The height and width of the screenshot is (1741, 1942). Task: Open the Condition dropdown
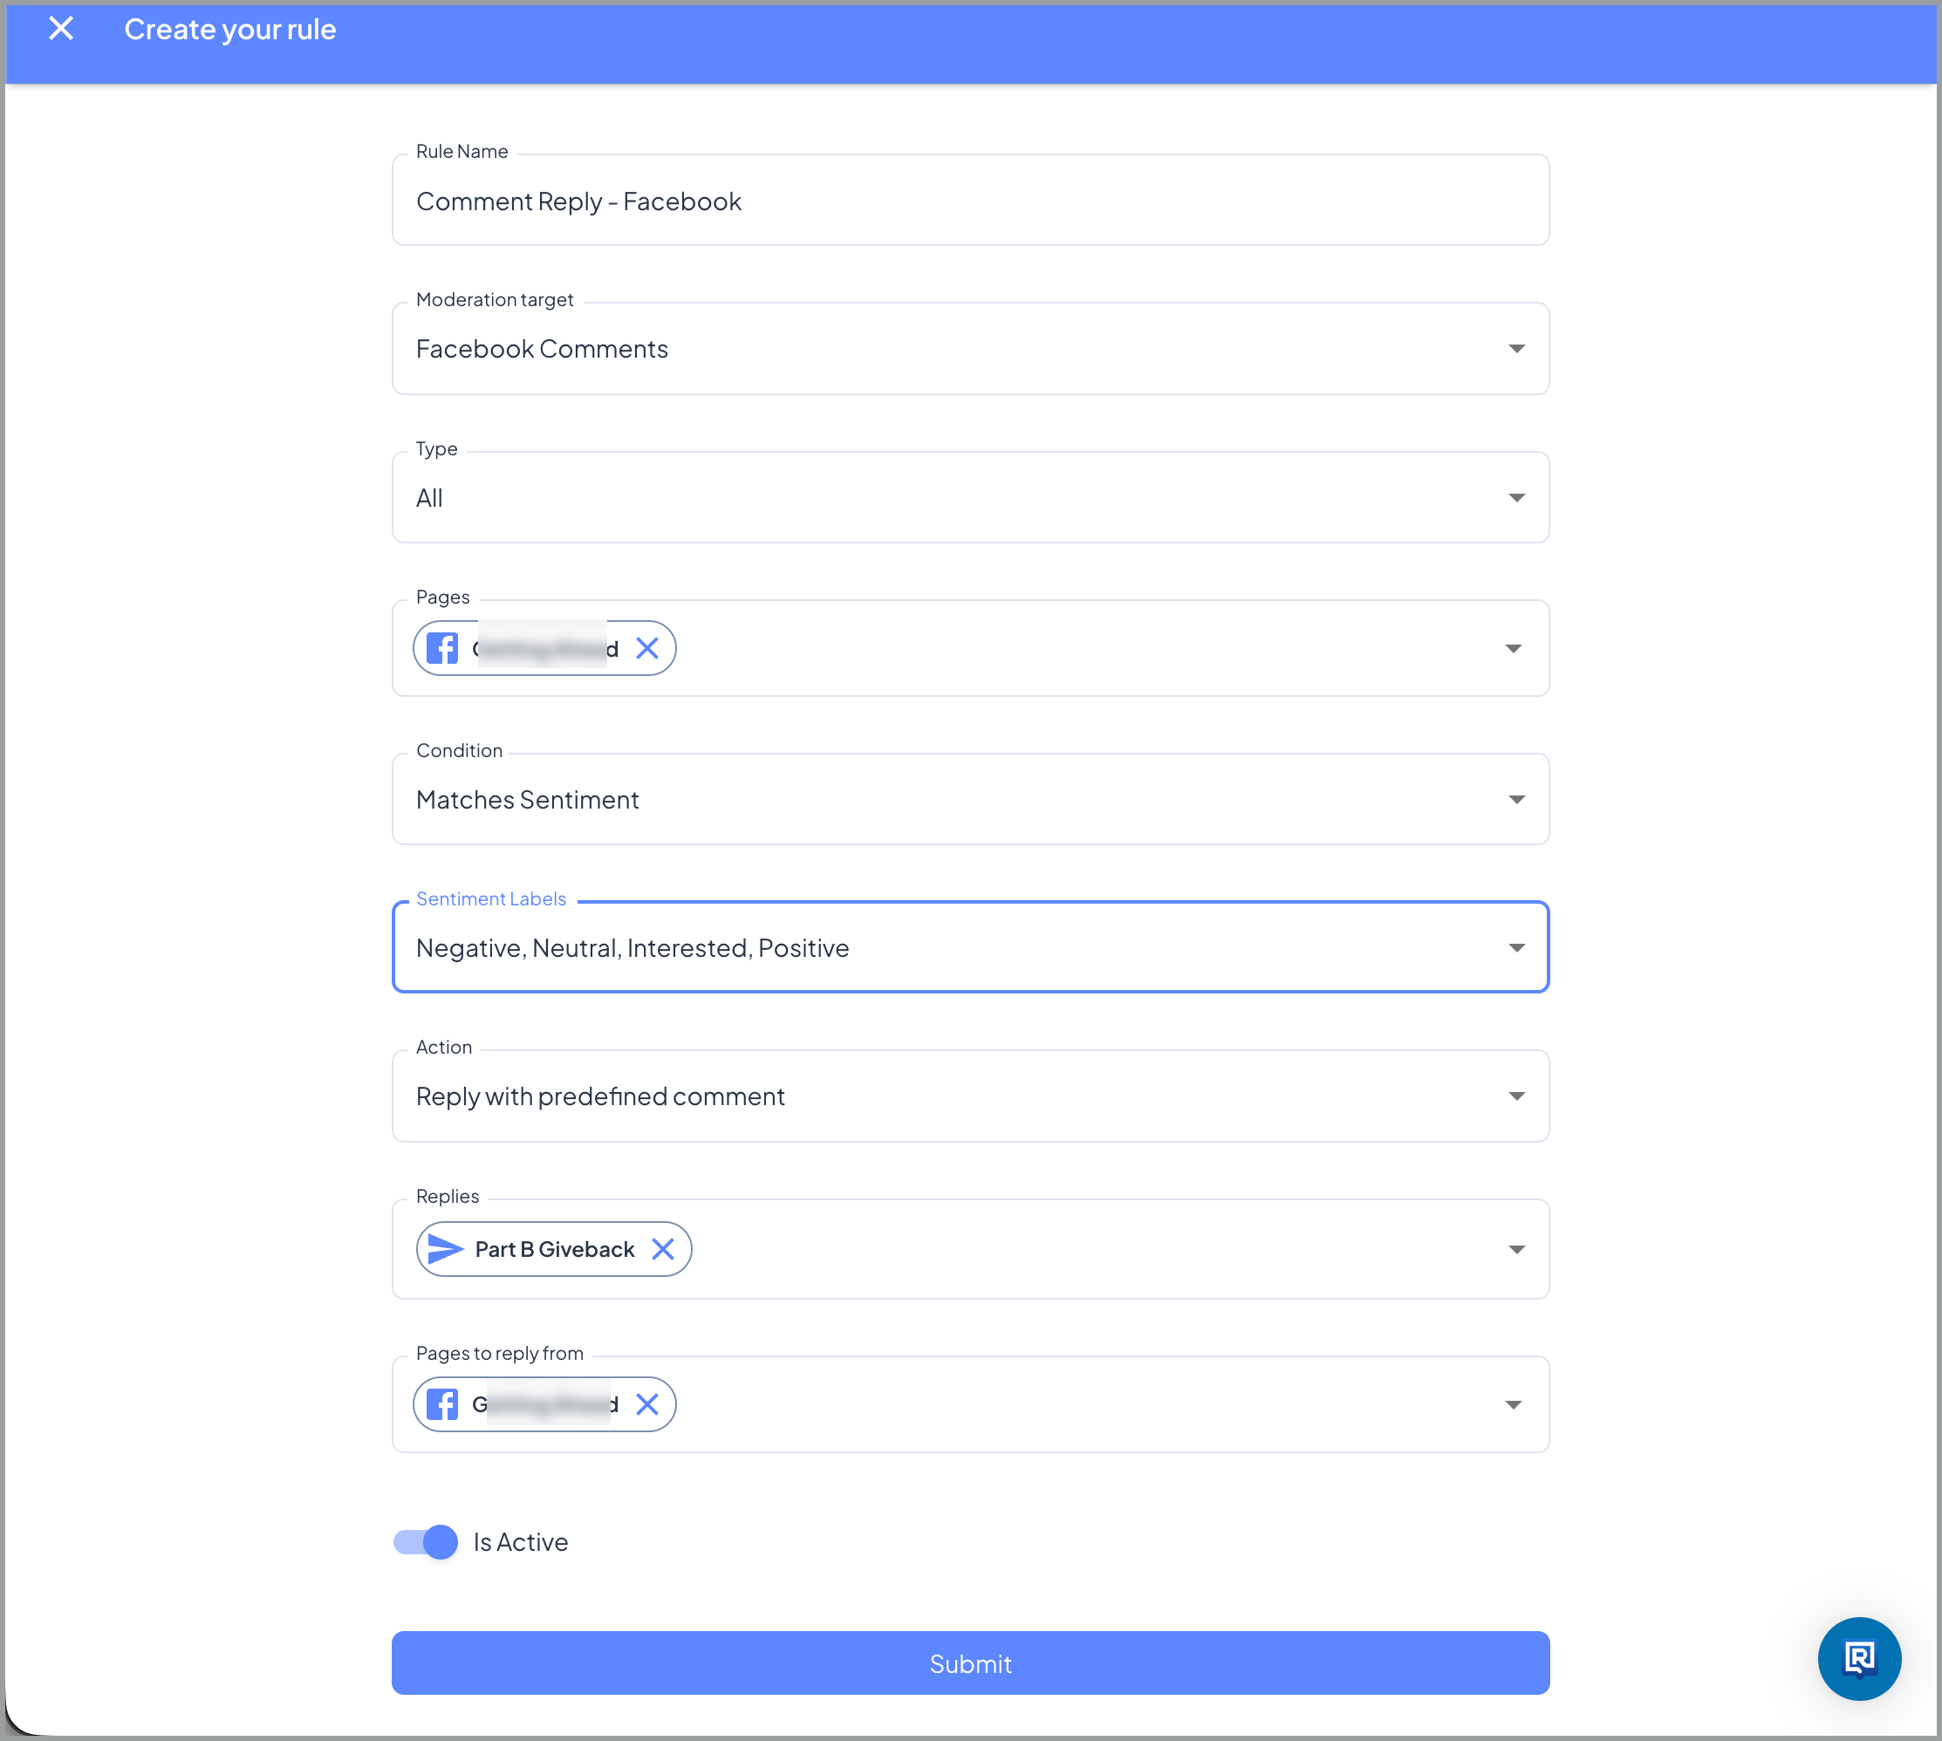(970, 799)
